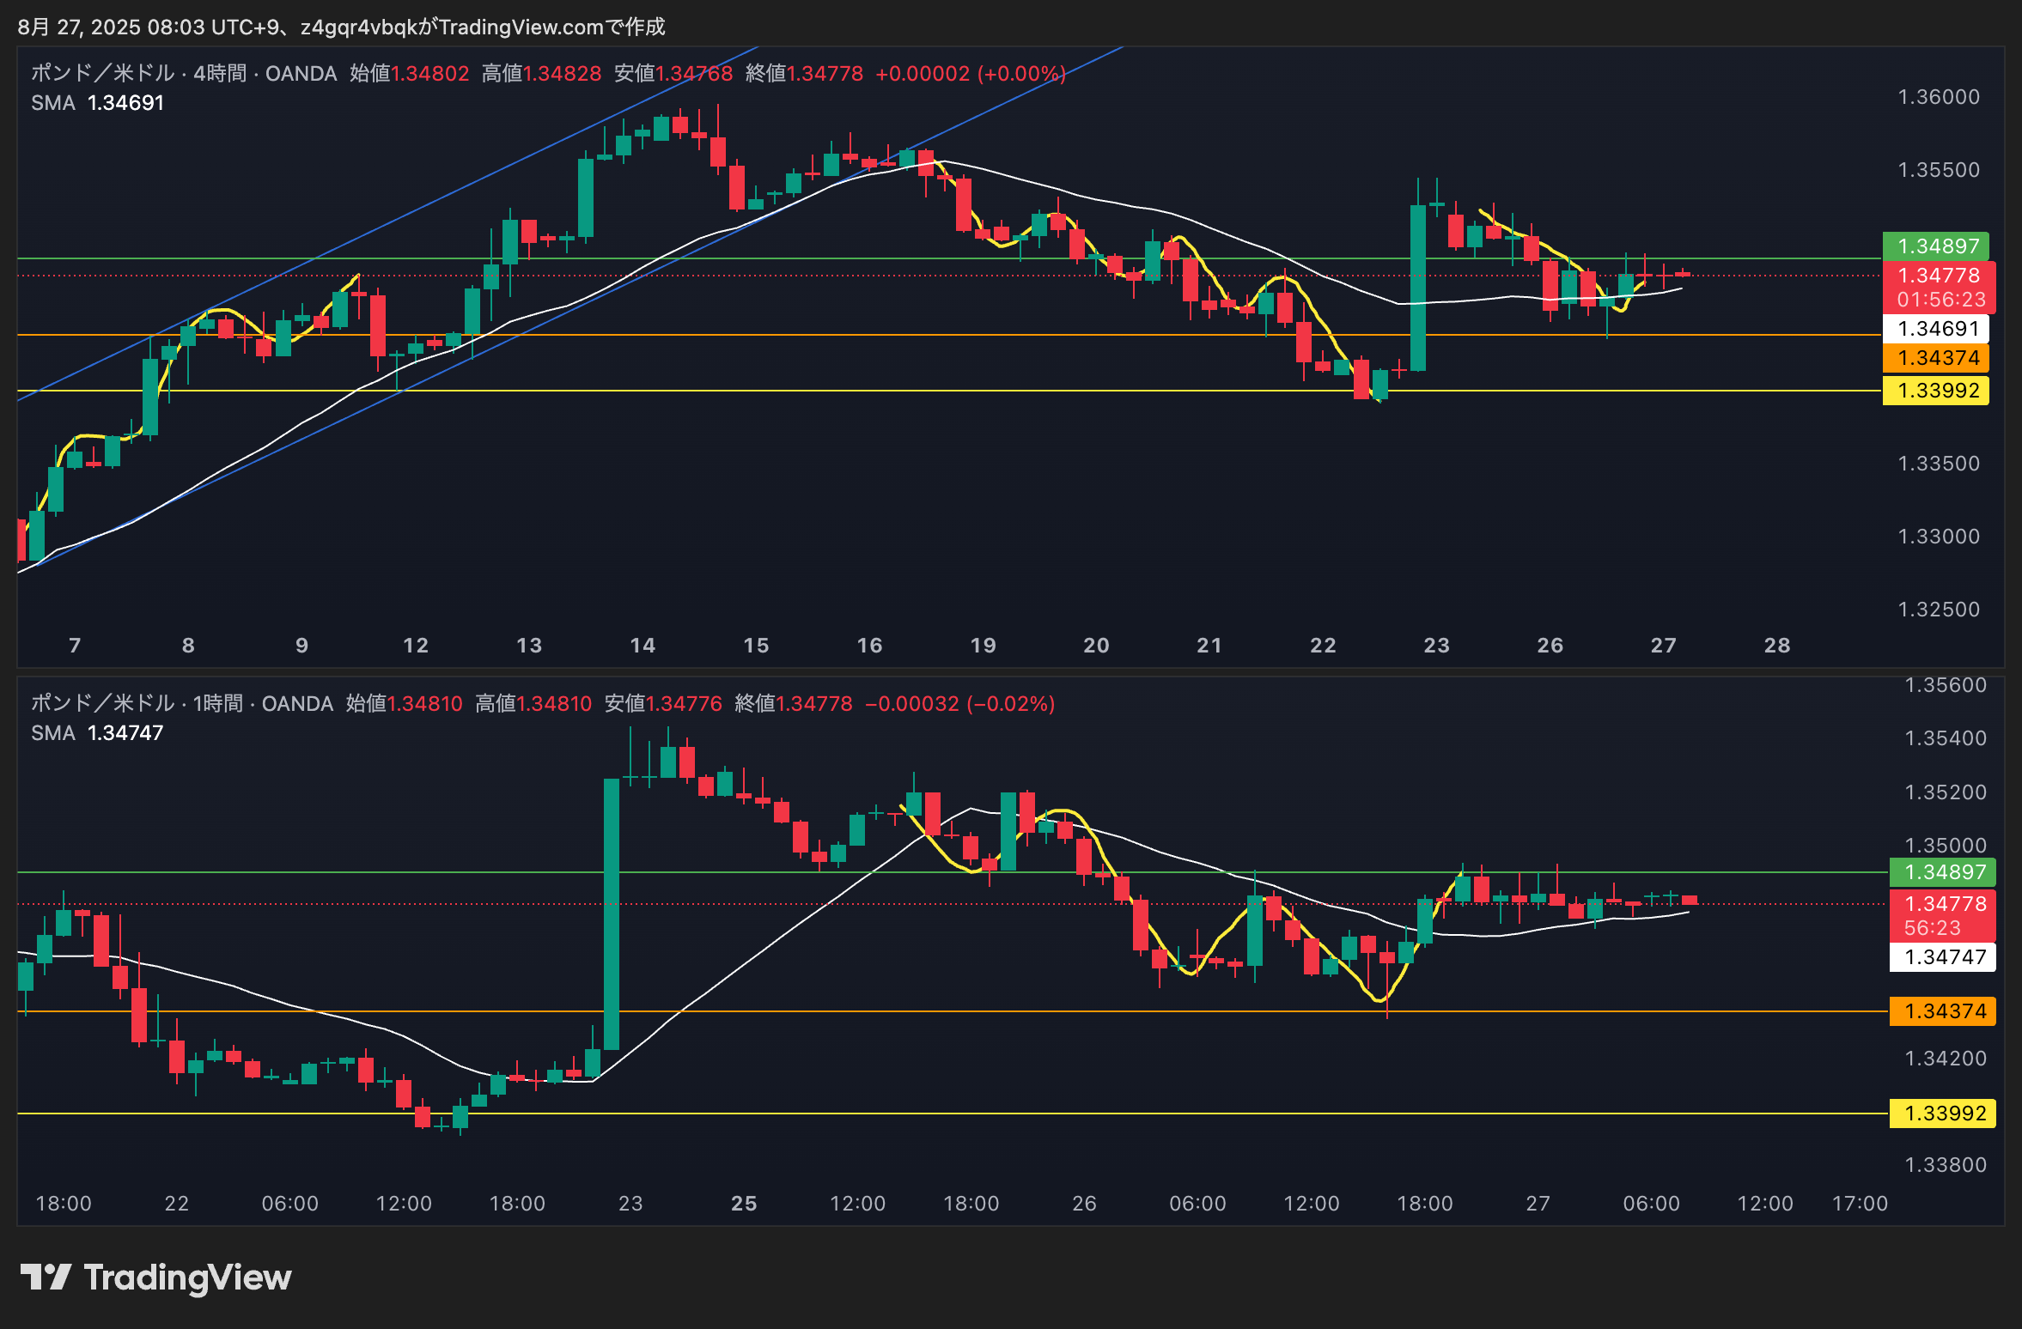
Task: Click the +0.00002 (+0.00%) change text
Action: click(971, 74)
